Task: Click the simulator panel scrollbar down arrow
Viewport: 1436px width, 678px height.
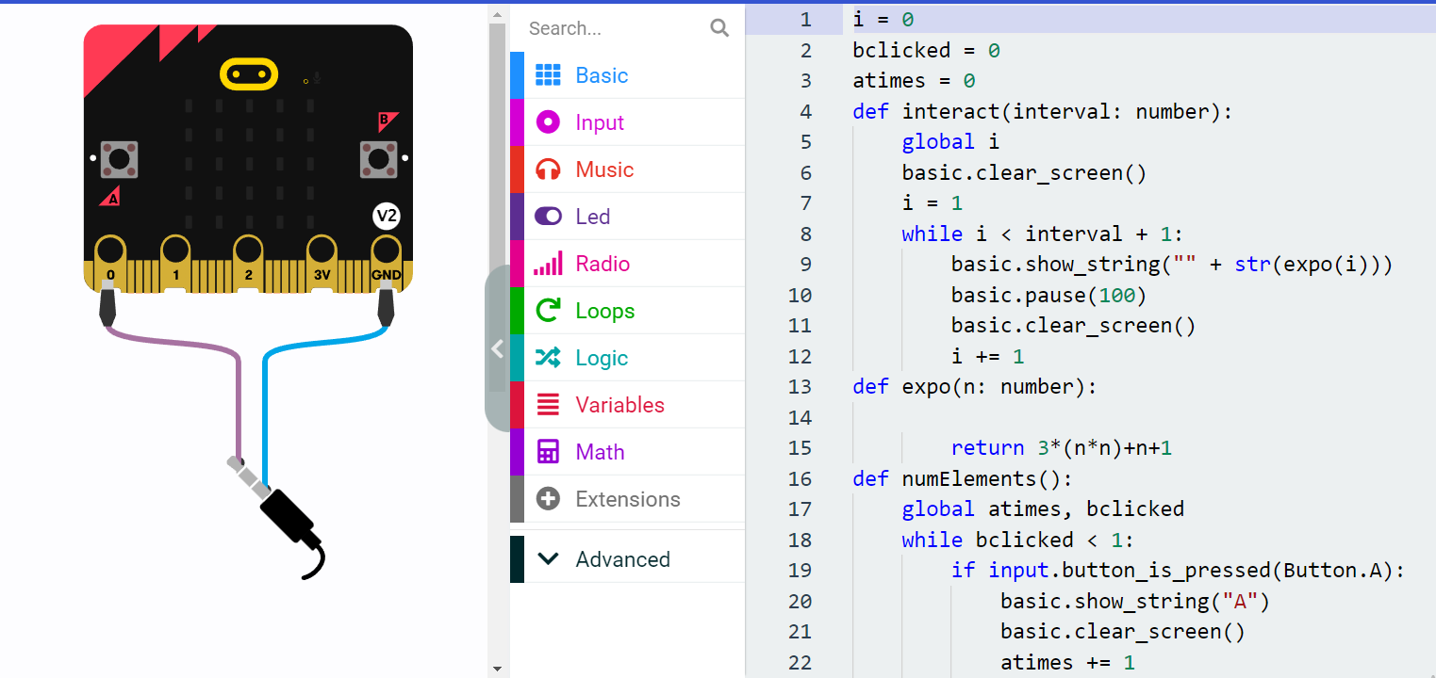Action: coord(497,667)
